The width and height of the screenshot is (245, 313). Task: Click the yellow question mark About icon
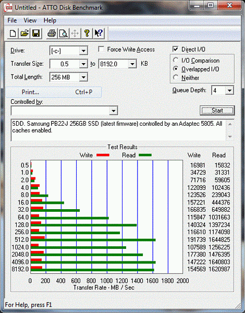click(87, 33)
